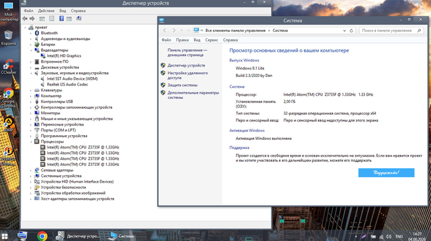This screenshot has height=241, width=431.
Task: Expand the Клавиатуры node
Action: (31, 90)
